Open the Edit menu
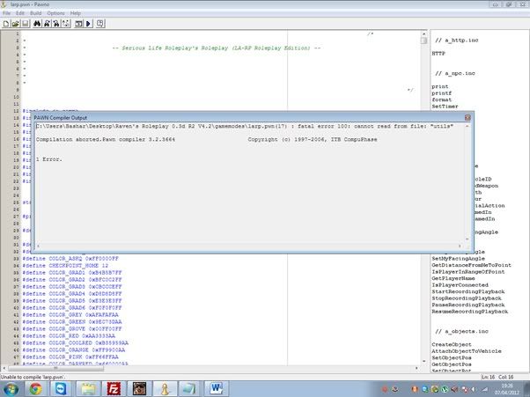The image size is (530, 397). [x=20, y=13]
